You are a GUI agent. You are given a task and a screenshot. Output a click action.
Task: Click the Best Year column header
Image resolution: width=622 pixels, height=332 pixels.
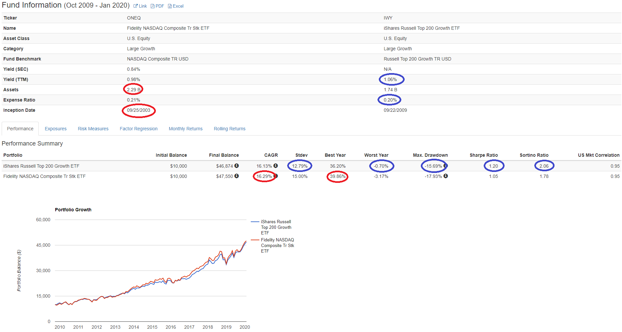335,155
